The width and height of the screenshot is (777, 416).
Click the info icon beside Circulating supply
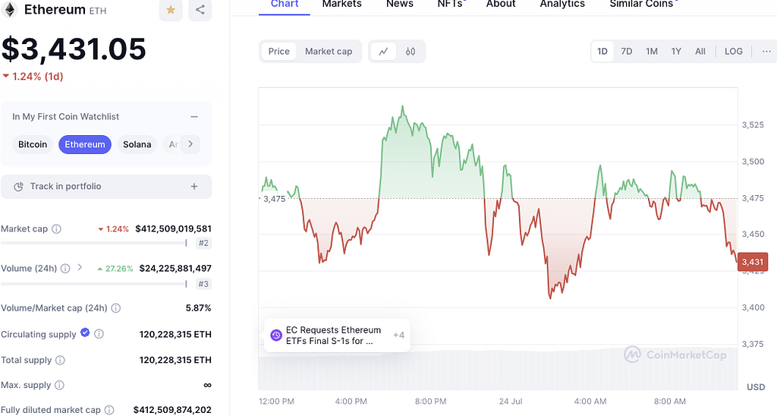click(x=99, y=334)
